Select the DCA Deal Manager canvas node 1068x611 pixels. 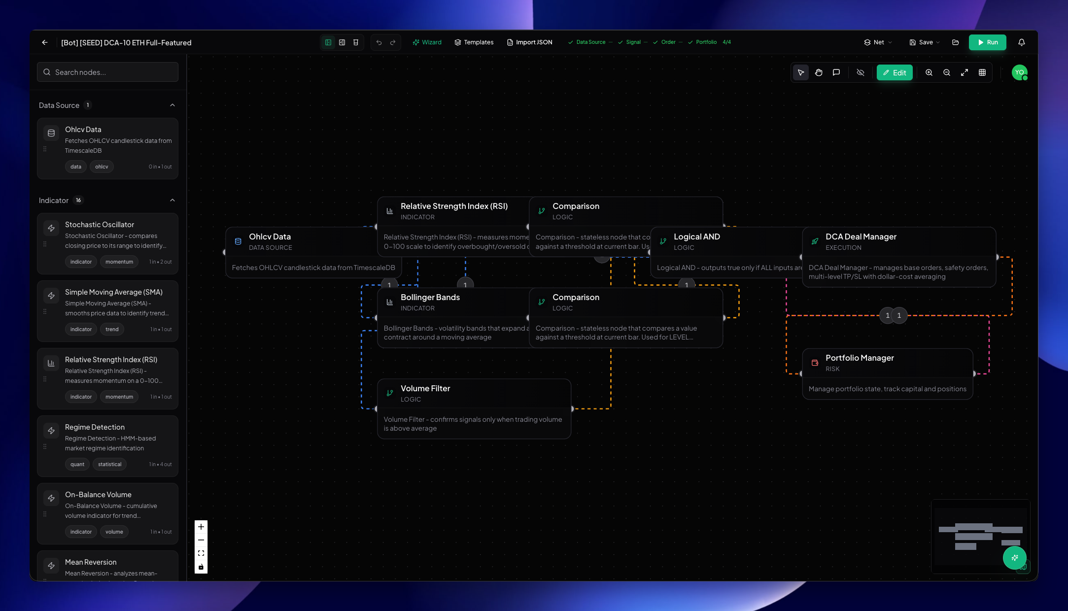click(x=899, y=257)
